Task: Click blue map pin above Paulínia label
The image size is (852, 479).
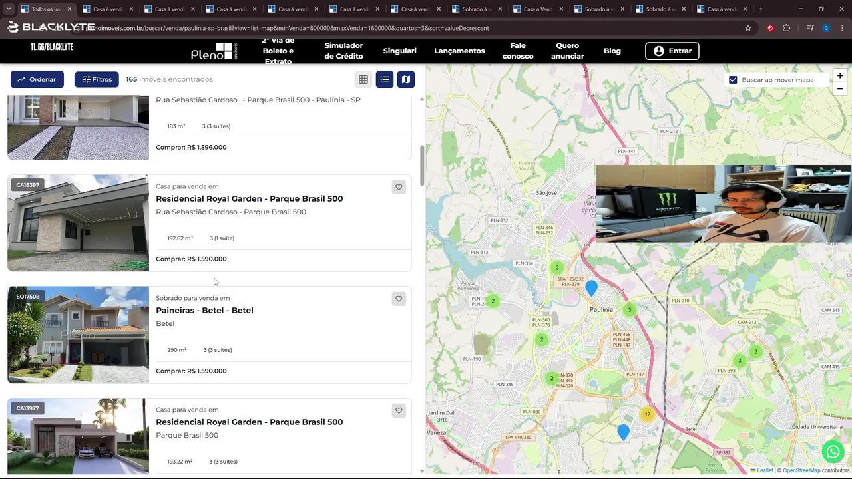Action: (x=591, y=288)
